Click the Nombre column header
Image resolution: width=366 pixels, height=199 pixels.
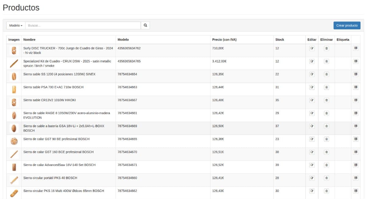[29, 40]
